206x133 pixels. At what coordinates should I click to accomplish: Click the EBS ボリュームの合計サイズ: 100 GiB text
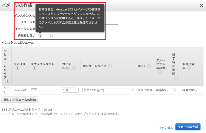(x=27, y=110)
